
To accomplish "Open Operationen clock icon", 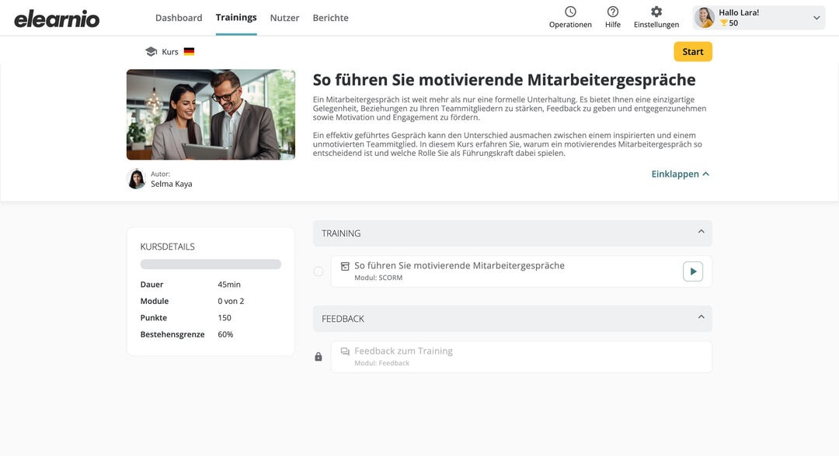I will [570, 12].
